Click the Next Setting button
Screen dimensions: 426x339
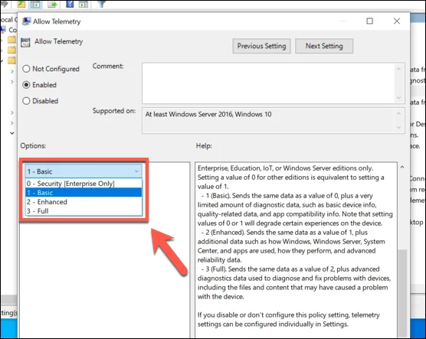(x=324, y=46)
